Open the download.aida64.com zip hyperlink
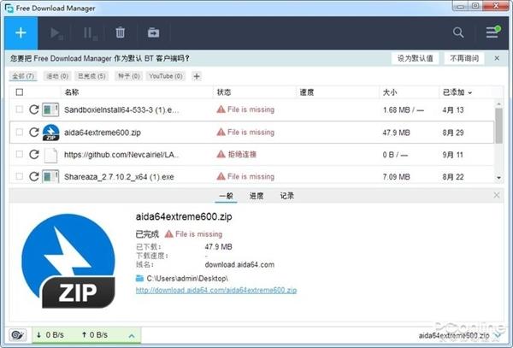This screenshot has width=513, height=348. pos(216,290)
